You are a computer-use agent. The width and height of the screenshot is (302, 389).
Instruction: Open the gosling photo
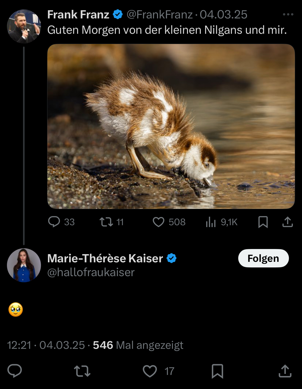click(171, 126)
